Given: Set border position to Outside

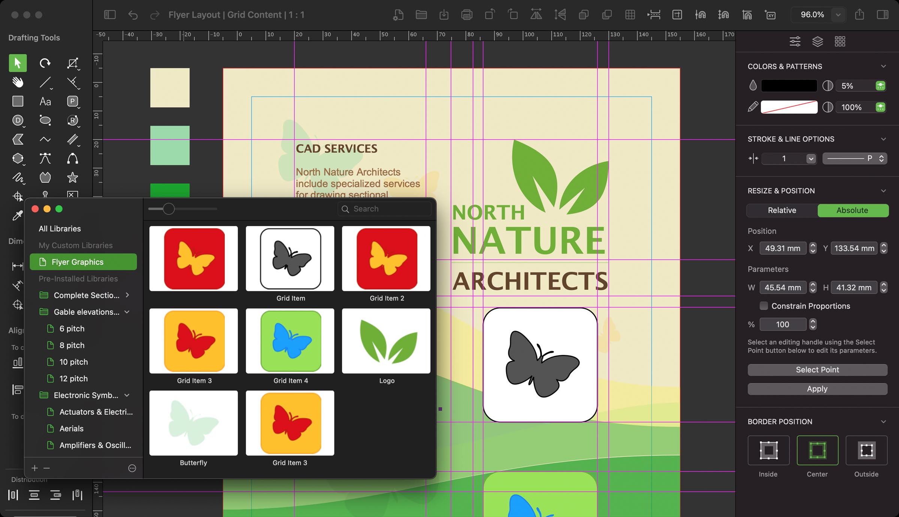Looking at the screenshot, I should [866, 450].
